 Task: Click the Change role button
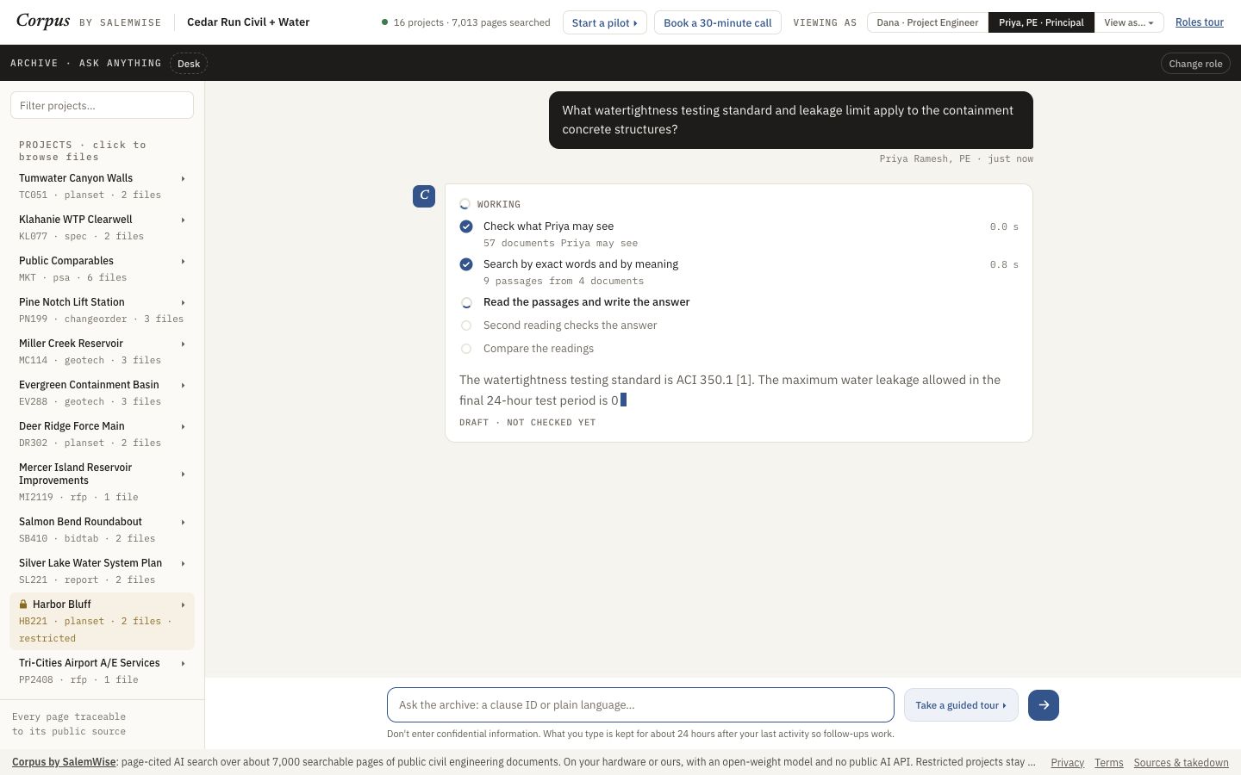point(1195,64)
